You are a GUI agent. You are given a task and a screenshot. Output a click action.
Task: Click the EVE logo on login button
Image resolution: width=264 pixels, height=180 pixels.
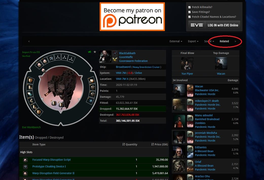click(x=197, y=25)
